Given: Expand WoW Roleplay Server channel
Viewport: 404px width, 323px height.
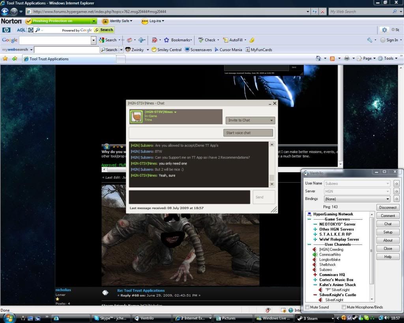Looking at the screenshot, I should pyautogui.click(x=315, y=239).
